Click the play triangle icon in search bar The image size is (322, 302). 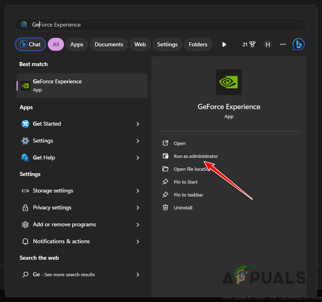224,44
